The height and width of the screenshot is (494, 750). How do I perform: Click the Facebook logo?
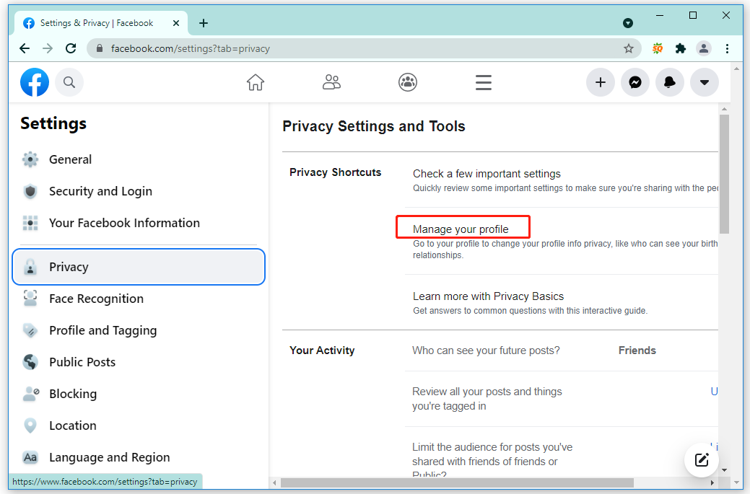tap(35, 82)
